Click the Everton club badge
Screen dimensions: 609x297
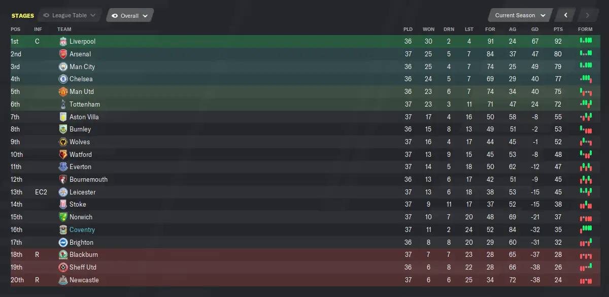point(63,167)
